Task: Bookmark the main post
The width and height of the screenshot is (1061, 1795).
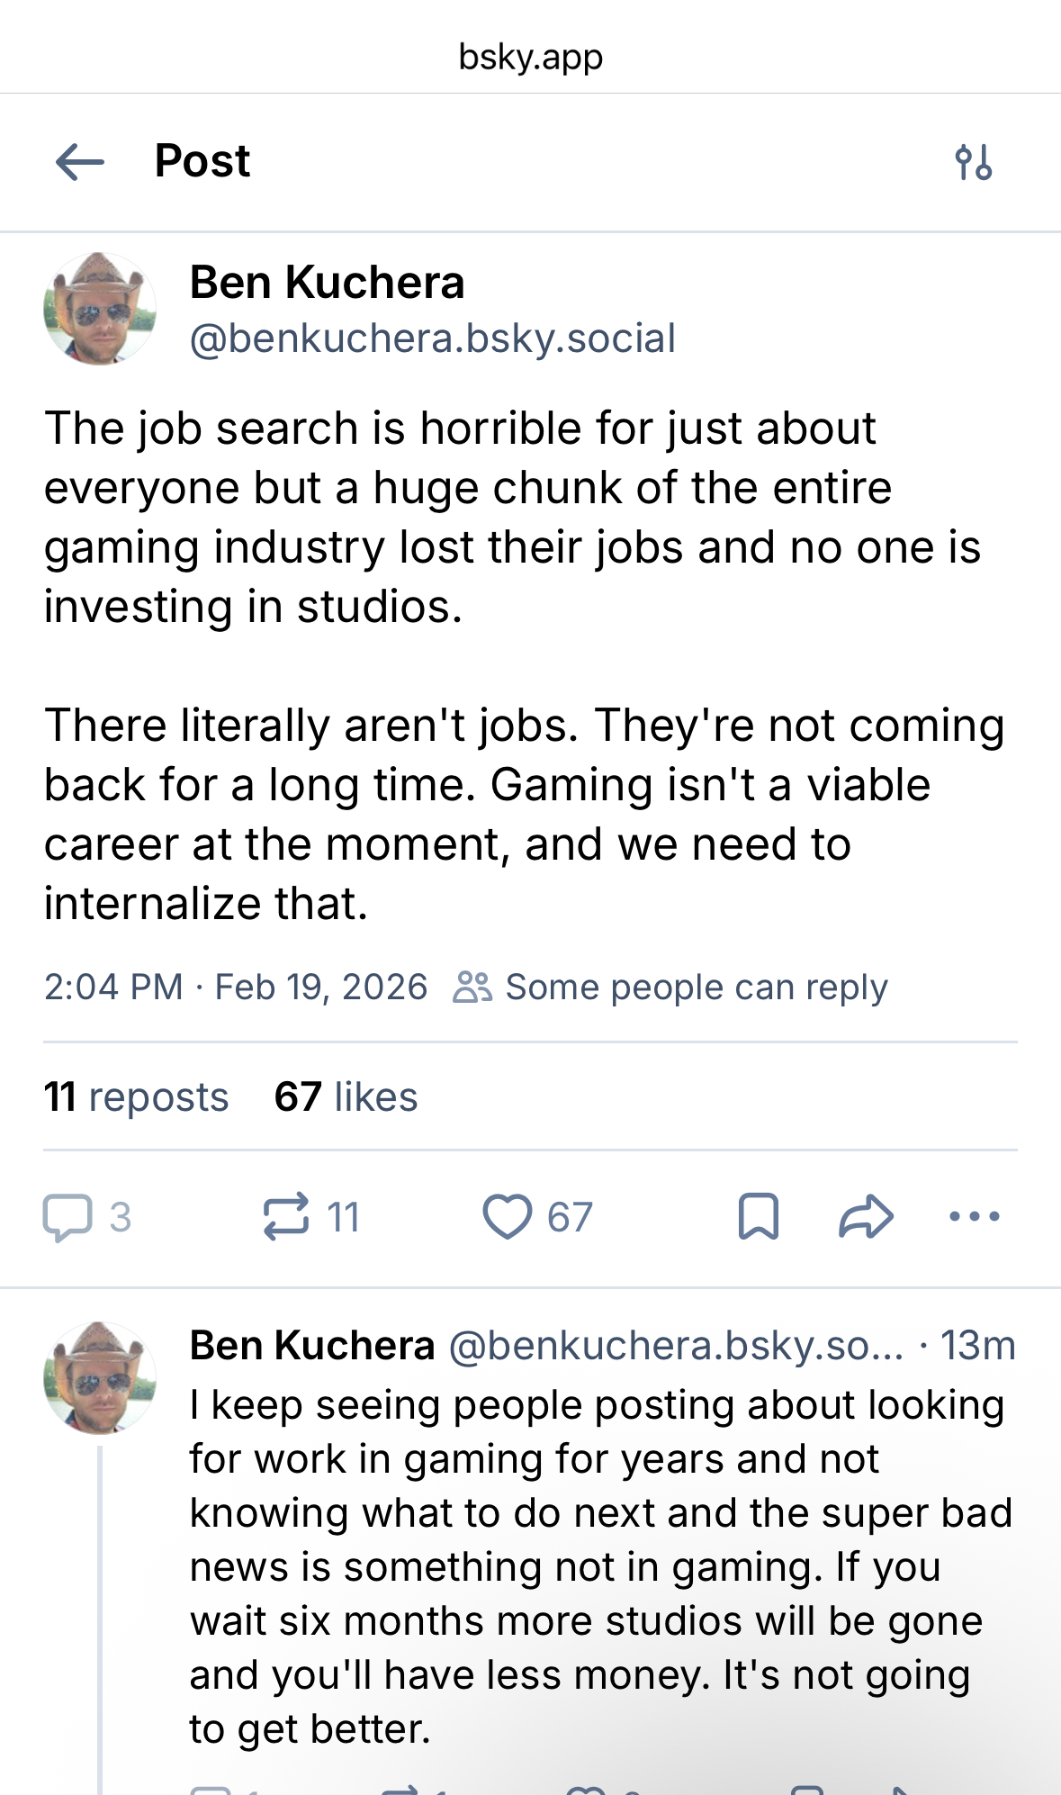Action: coord(758,1217)
